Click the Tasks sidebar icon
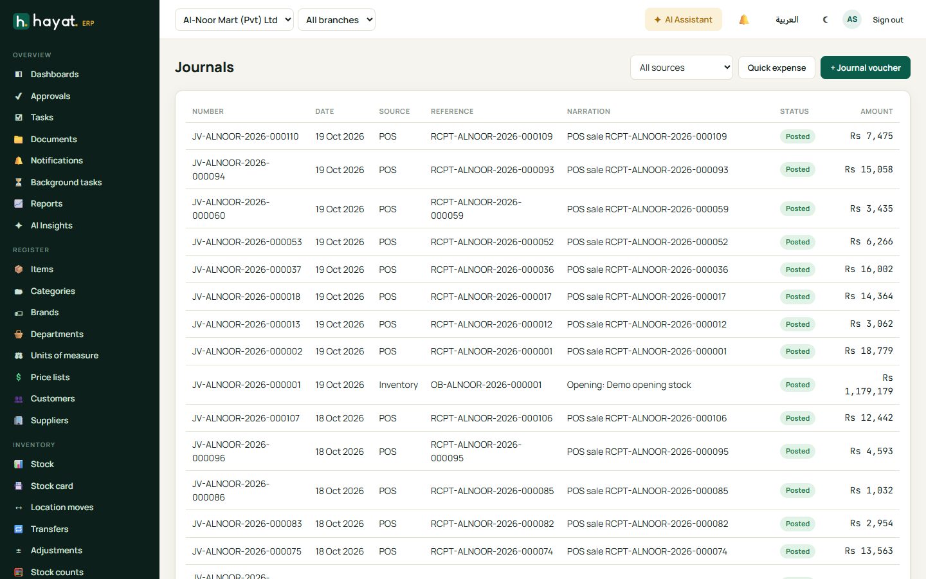 [x=19, y=118]
